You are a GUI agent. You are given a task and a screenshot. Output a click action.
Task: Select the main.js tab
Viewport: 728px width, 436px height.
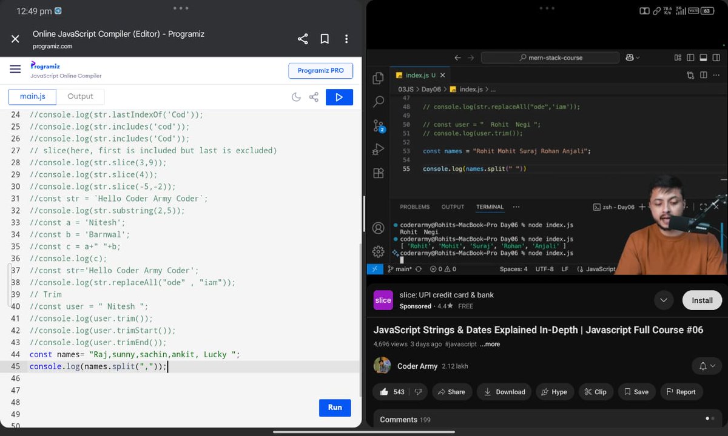coord(32,96)
